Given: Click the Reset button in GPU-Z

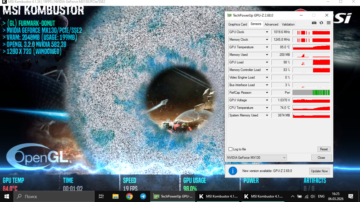Looking at the screenshot, I should (x=324, y=149).
